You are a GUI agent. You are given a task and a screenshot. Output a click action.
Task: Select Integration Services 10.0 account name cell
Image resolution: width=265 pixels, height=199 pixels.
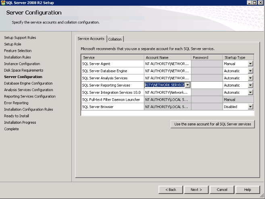(x=167, y=92)
